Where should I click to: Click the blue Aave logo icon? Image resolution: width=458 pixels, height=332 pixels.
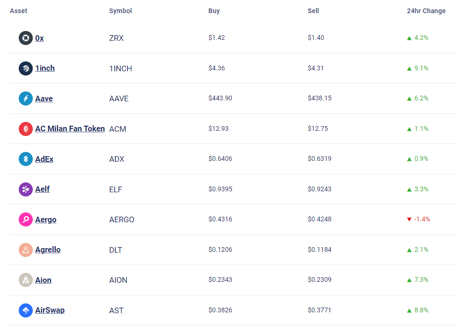26,98
